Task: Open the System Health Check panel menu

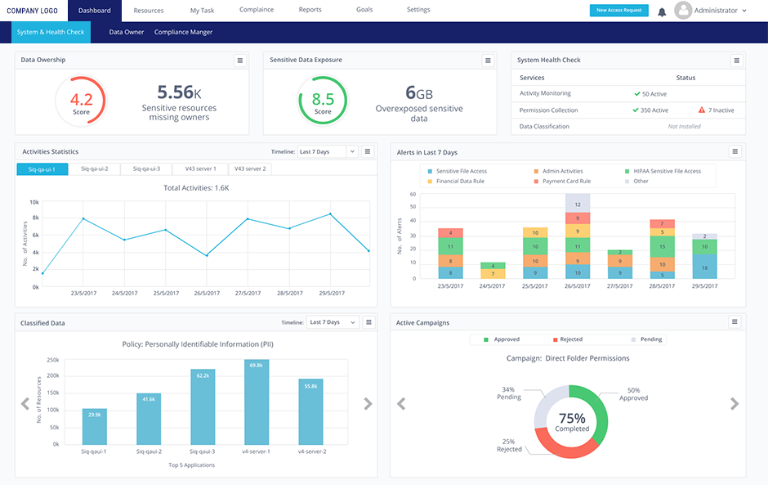Action: click(736, 60)
